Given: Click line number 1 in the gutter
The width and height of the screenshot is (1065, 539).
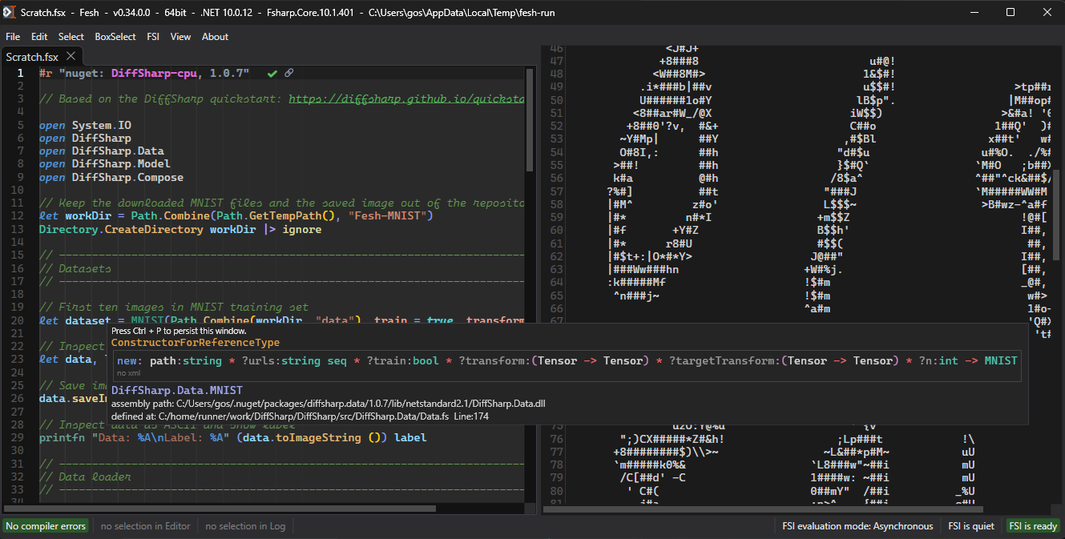Looking at the screenshot, I should (x=21, y=73).
